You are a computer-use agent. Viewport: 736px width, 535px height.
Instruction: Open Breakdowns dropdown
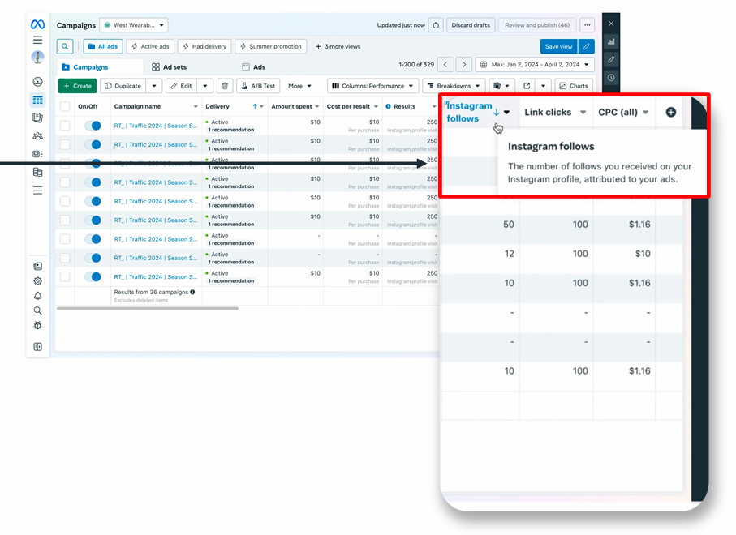[x=454, y=86]
